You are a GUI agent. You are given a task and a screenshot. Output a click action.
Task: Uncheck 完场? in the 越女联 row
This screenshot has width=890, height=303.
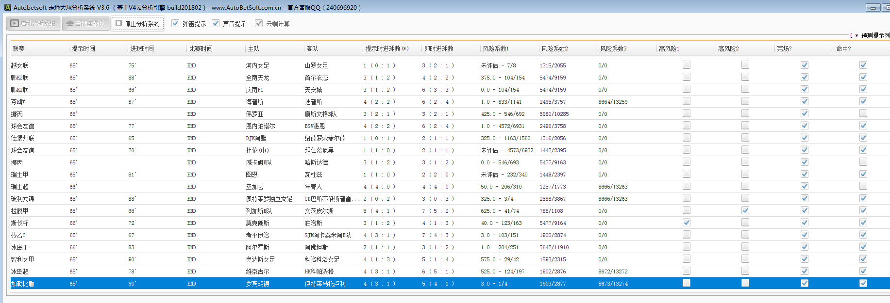click(x=804, y=65)
